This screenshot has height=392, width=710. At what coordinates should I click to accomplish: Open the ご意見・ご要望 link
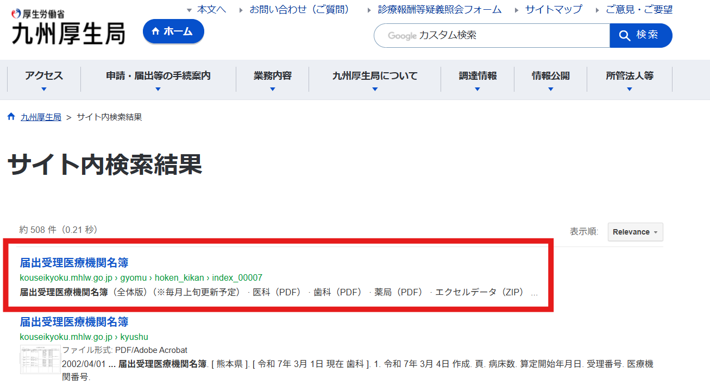639,10
